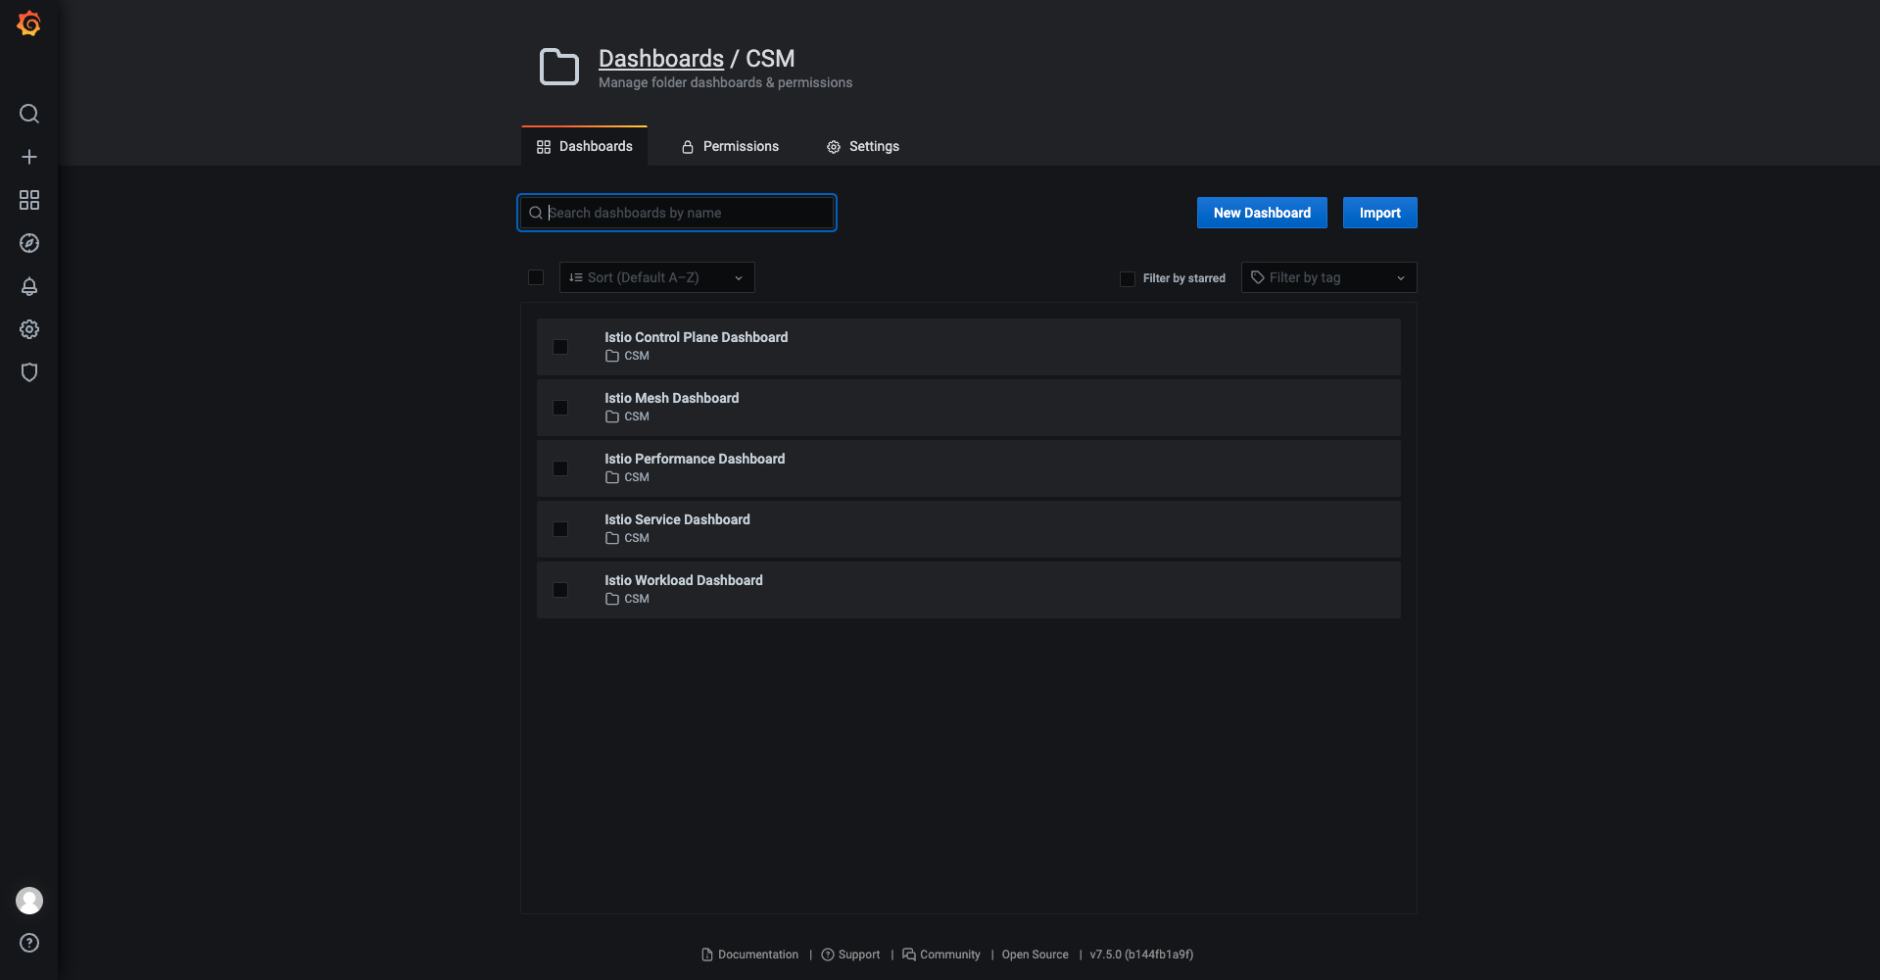Click folder icon under Istio Performance Dashboard
Image resolution: width=1880 pixels, height=980 pixels.
tap(612, 477)
